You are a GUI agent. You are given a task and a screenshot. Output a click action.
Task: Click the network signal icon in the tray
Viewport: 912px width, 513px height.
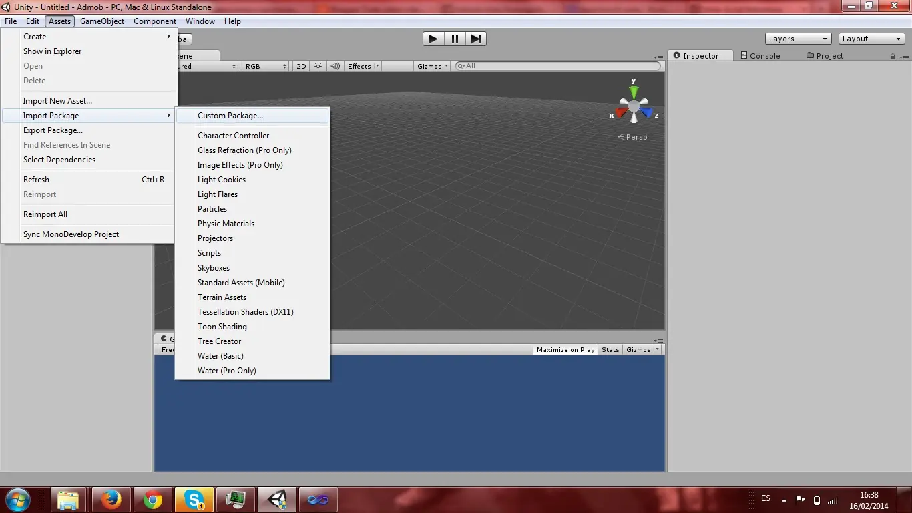(833, 500)
